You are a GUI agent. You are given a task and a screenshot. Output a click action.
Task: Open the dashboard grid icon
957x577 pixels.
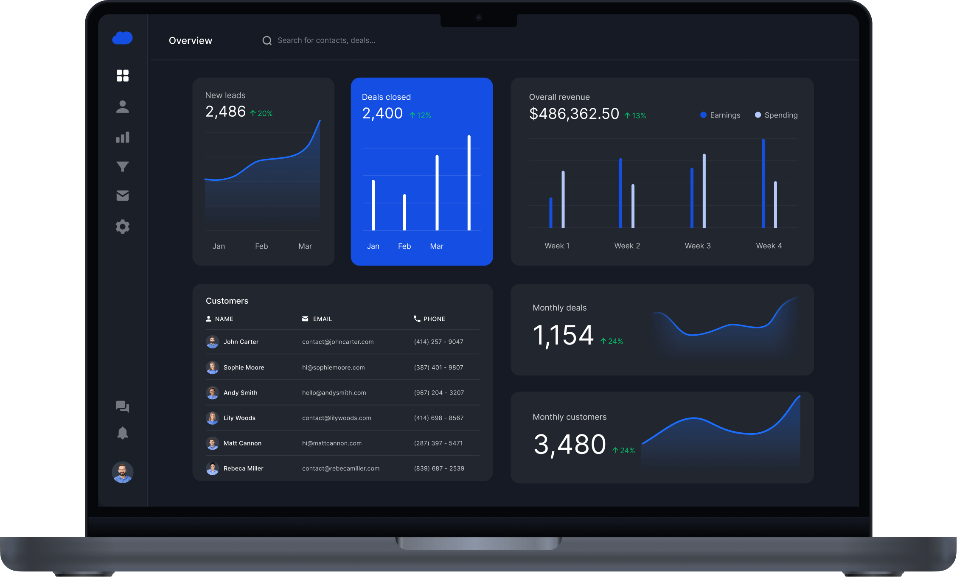click(122, 76)
